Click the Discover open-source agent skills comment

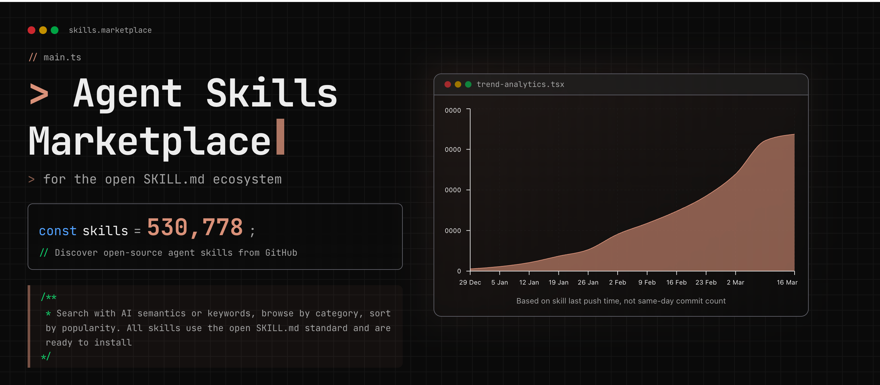[x=176, y=252]
